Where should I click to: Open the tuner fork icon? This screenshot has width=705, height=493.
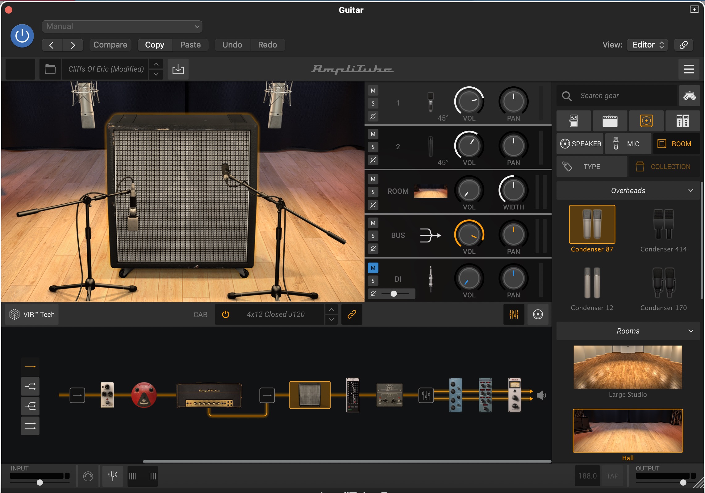(113, 476)
